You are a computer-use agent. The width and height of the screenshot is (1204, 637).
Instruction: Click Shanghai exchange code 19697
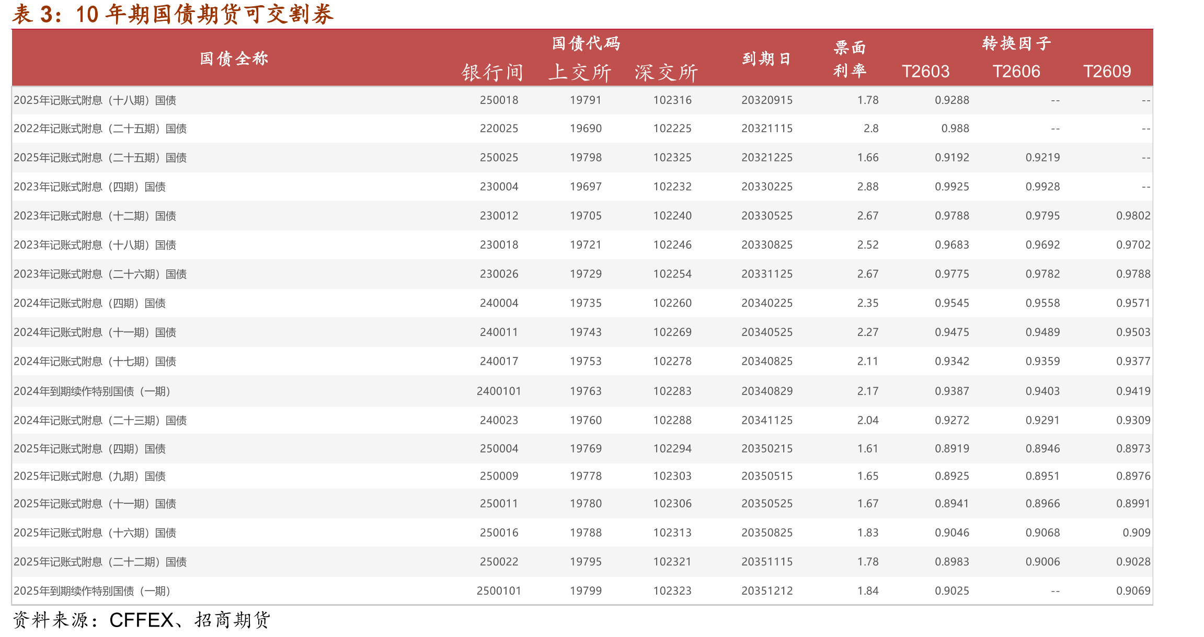586,187
